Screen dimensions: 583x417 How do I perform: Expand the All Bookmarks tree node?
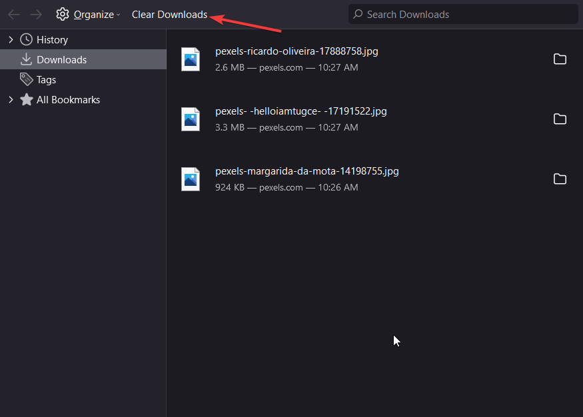pos(11,100)
